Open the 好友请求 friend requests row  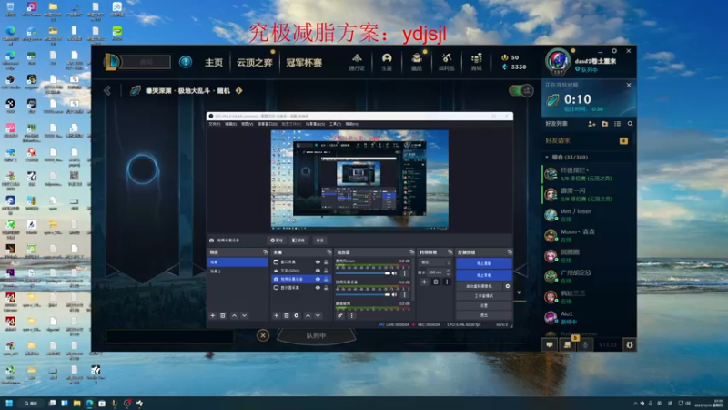pyautogui.click(x=587, y=140)
